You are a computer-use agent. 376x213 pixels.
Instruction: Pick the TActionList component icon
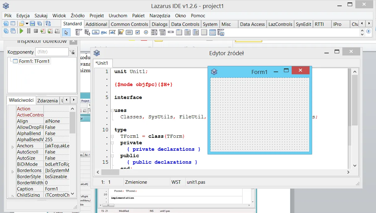[x=221, y=32]
